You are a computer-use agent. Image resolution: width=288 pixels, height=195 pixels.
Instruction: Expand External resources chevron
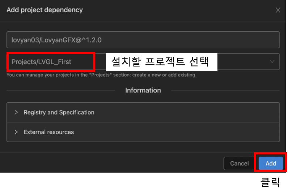tap(16, 132)
